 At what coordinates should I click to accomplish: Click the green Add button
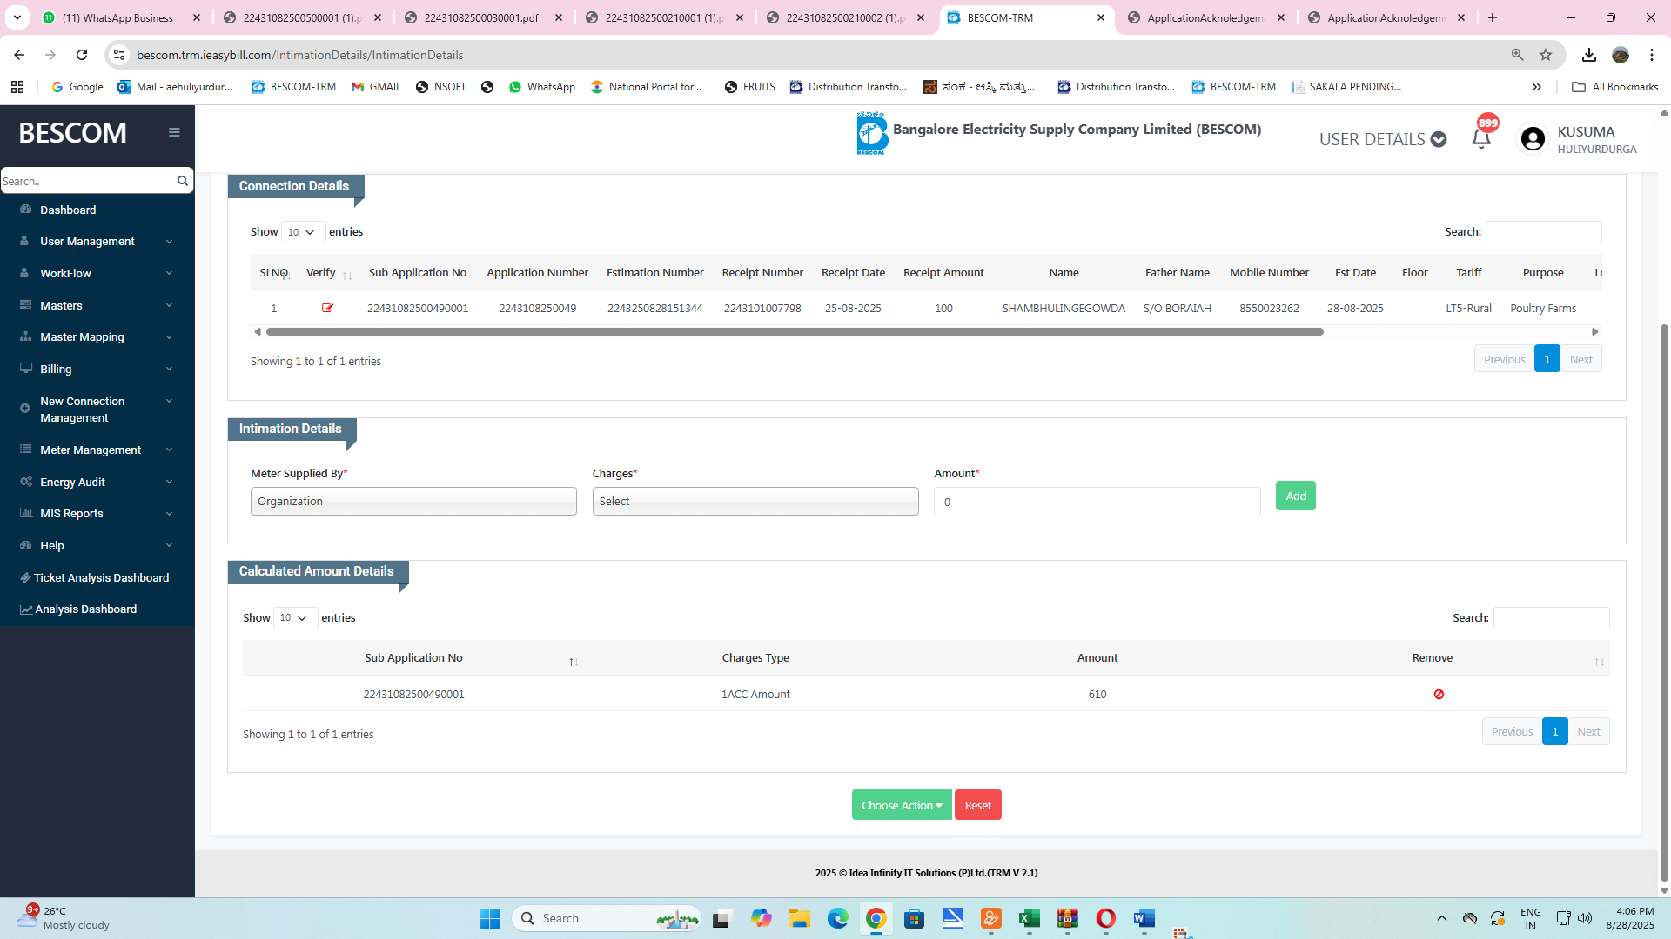tap(1295, 496)
